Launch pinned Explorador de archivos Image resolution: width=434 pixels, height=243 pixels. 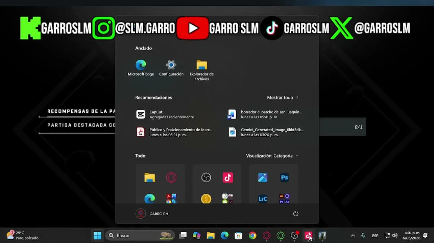click(201, 70)
